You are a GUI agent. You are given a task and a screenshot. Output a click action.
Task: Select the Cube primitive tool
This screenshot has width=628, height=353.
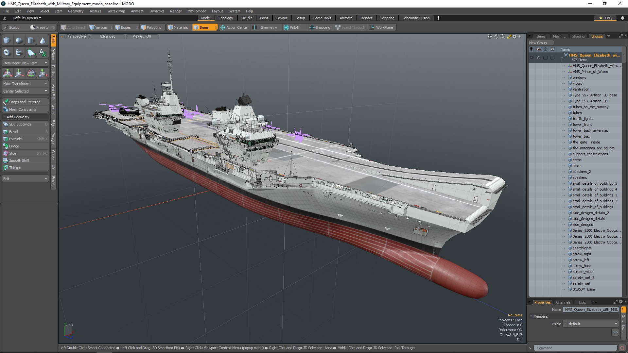point(7,41)
